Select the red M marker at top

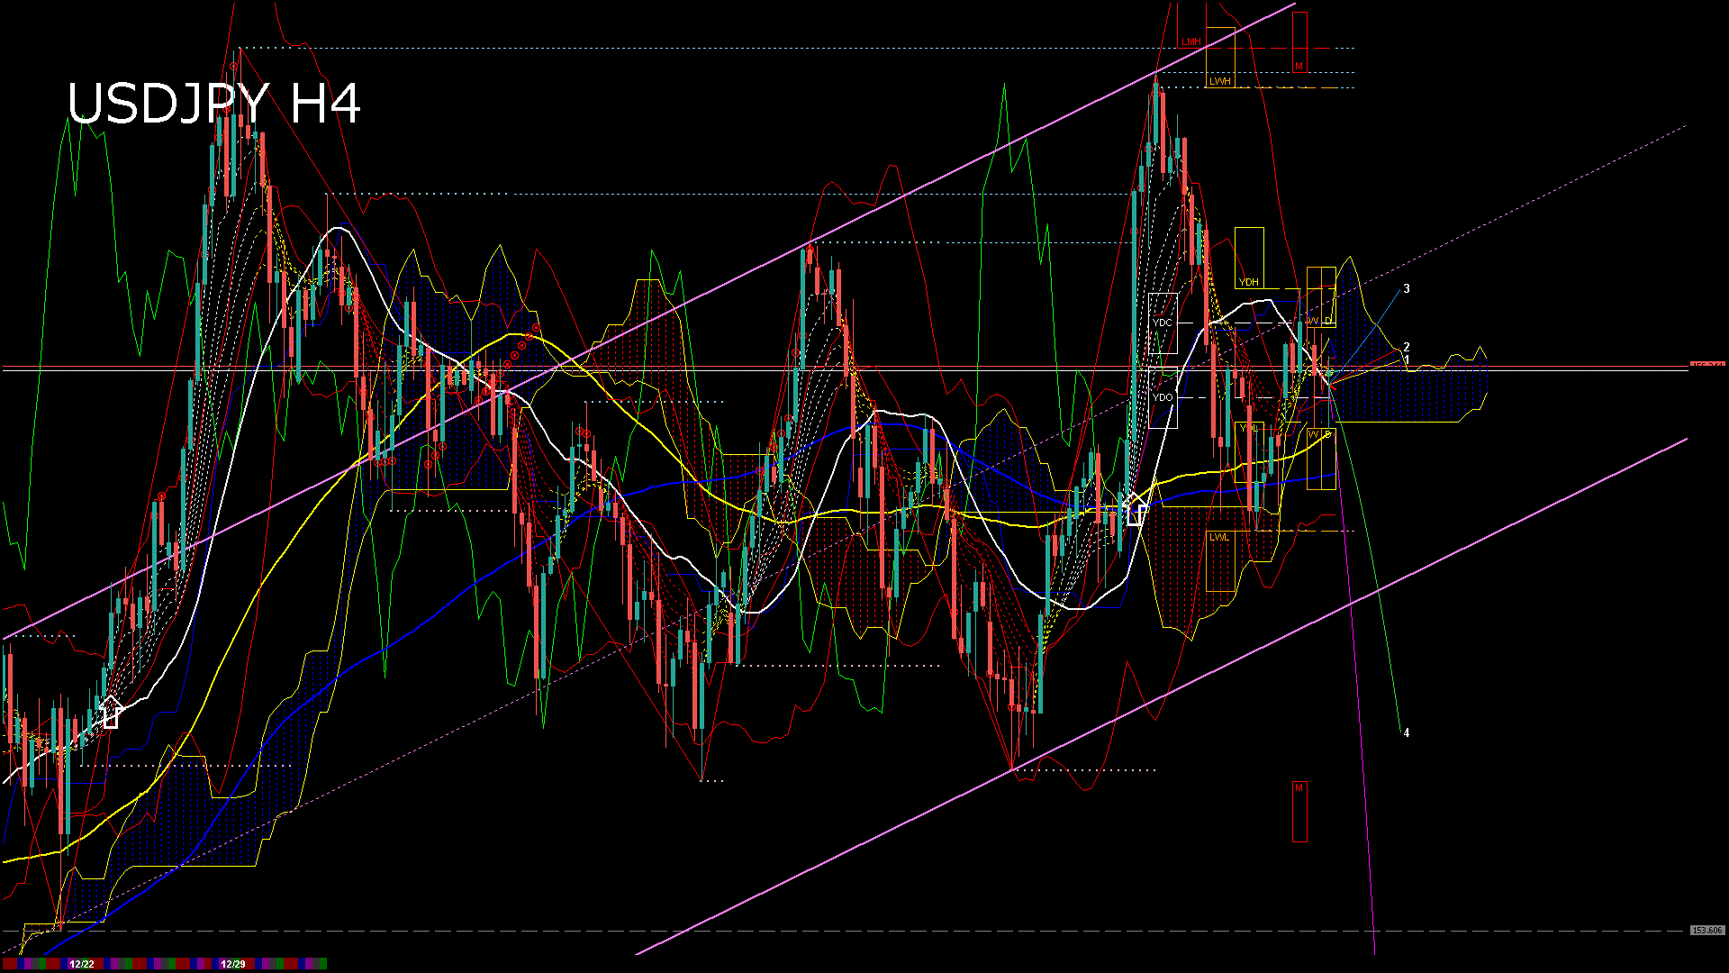pos(1299,66)
